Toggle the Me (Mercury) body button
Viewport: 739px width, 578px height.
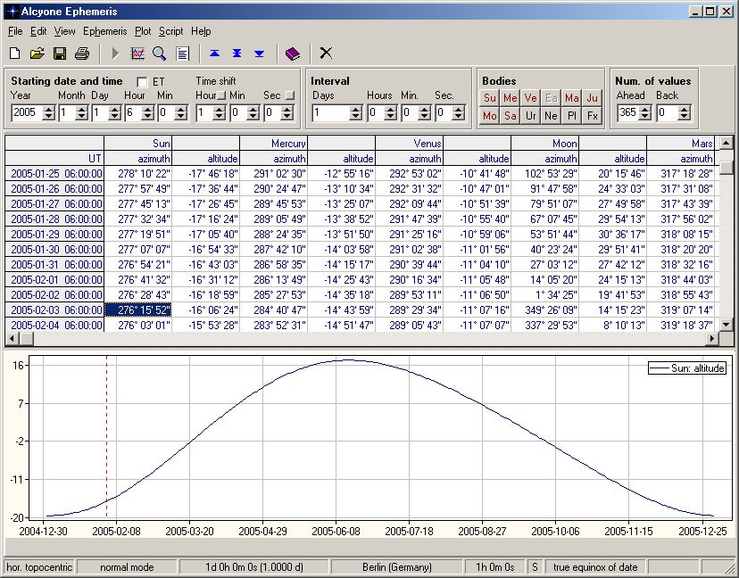pos(510,98)
